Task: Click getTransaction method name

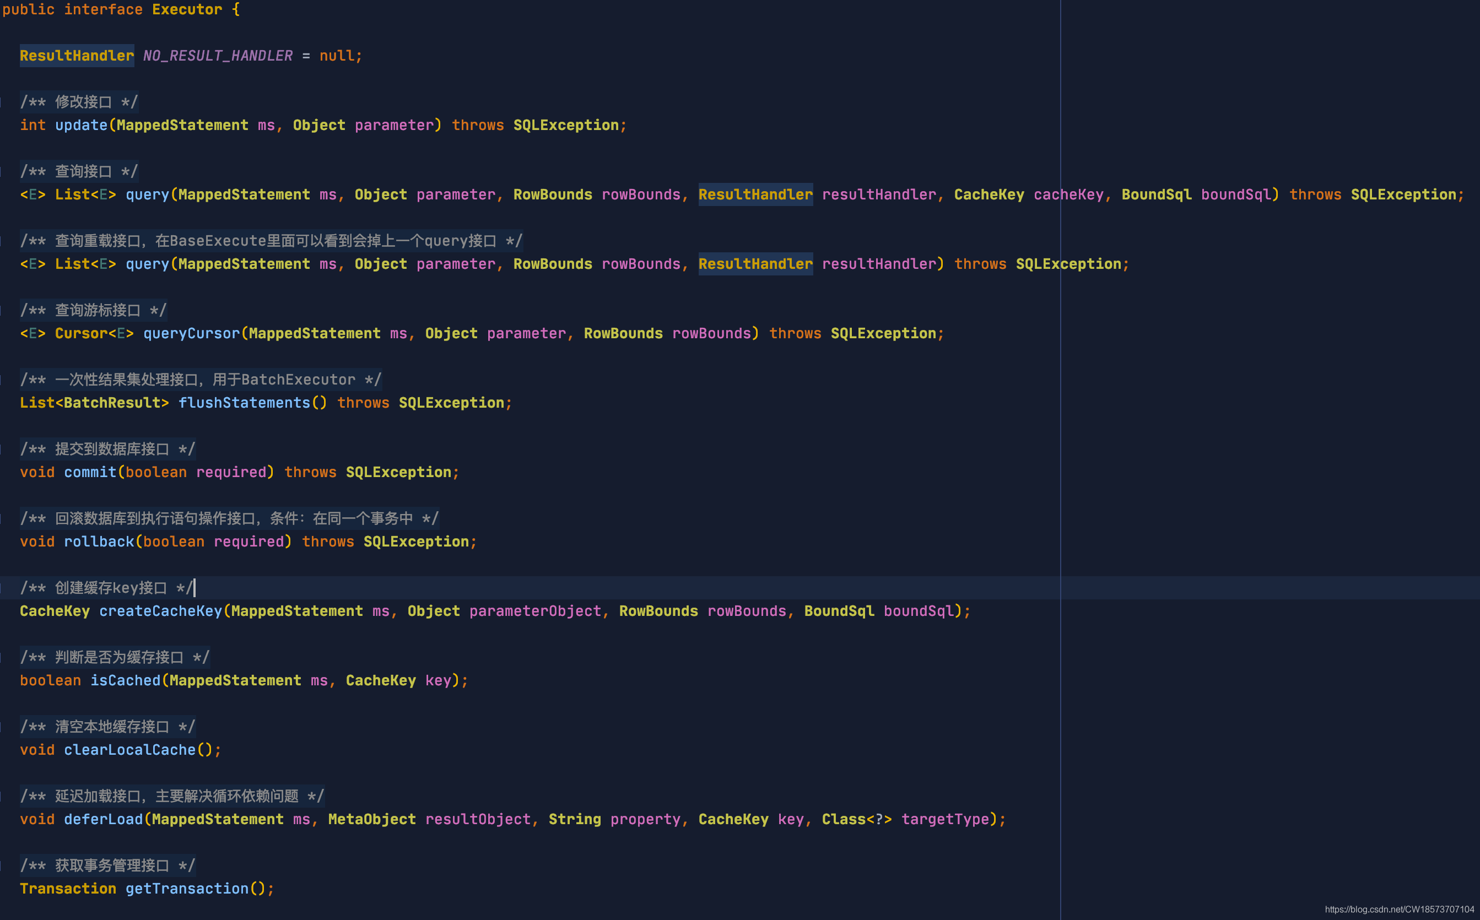Action: (187, 889)
